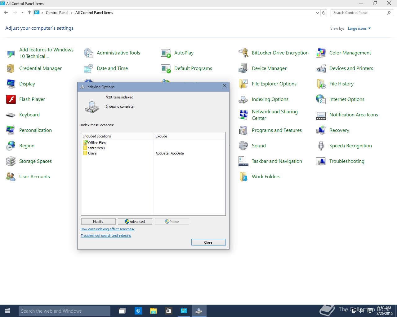Open the Flash Player icon
Screen dimensions: 397x317
point(11,99)
